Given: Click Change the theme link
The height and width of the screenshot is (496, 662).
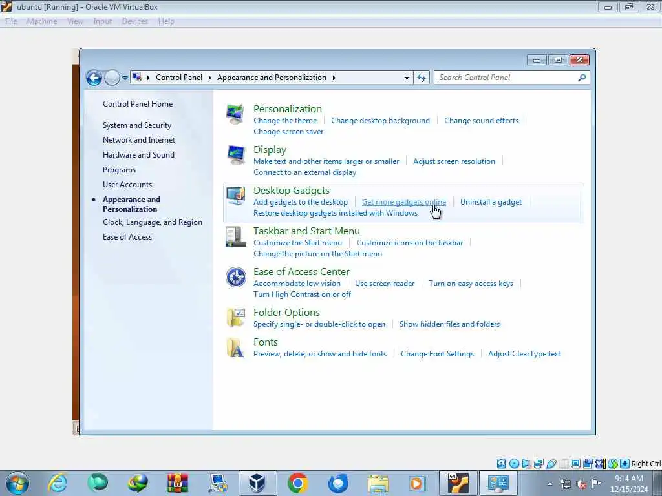Looking at the screenshot, I should pos(285,121).
